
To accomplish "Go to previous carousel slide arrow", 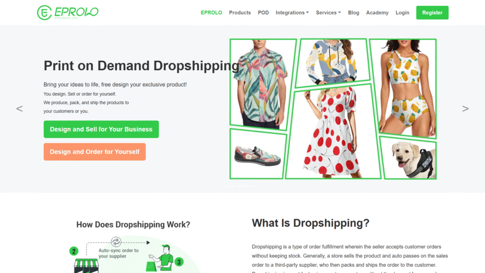I will (19, 109).
